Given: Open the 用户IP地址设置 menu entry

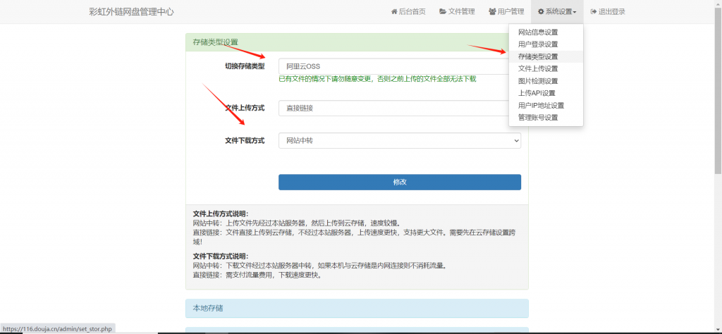Looking at the screenshot, I should click(541, 106).
